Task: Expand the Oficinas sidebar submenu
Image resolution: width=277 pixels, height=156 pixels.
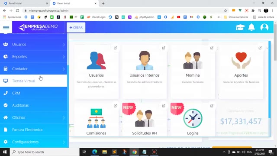Action: 34,117
